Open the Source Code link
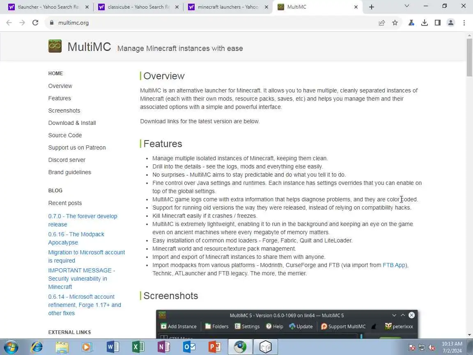 (x=65, y=136)
